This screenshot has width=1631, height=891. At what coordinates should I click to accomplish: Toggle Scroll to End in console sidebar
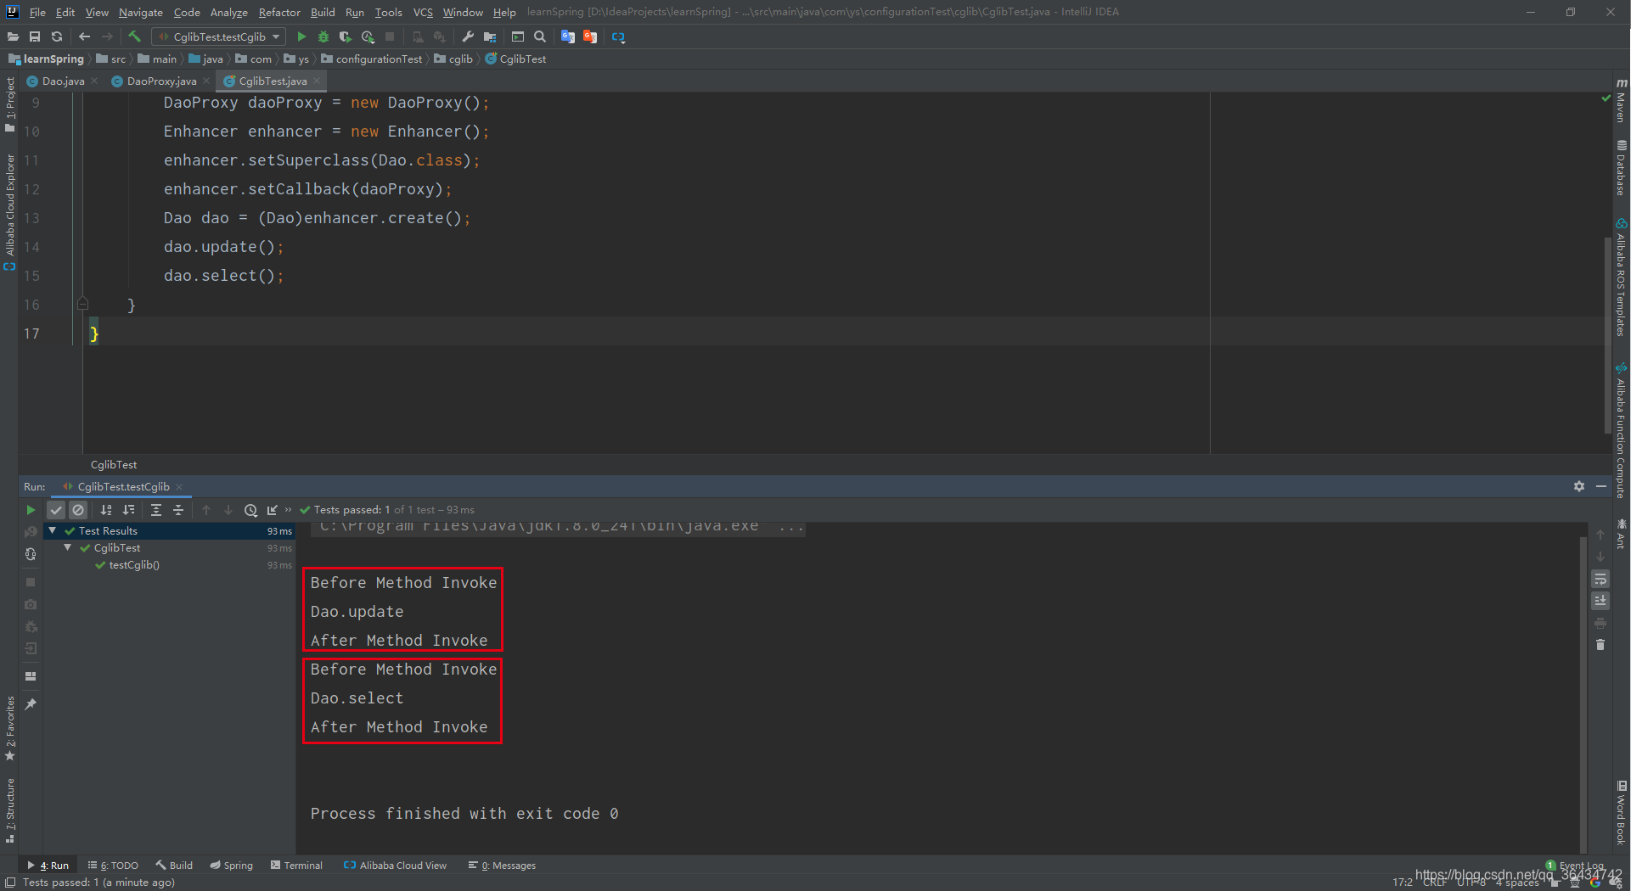click(1600, 601)
